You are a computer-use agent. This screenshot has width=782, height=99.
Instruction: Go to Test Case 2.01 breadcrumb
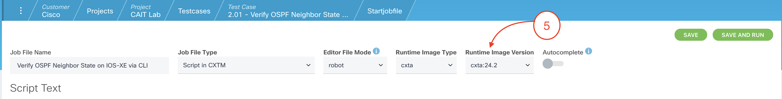click(x=288, y=11)
